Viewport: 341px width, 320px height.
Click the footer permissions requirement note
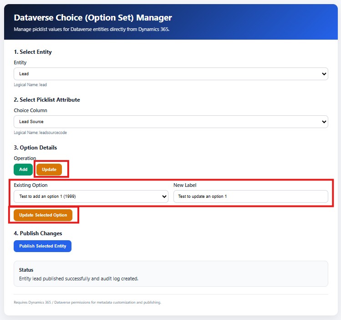pyautogui.click(x=87, y=302)
